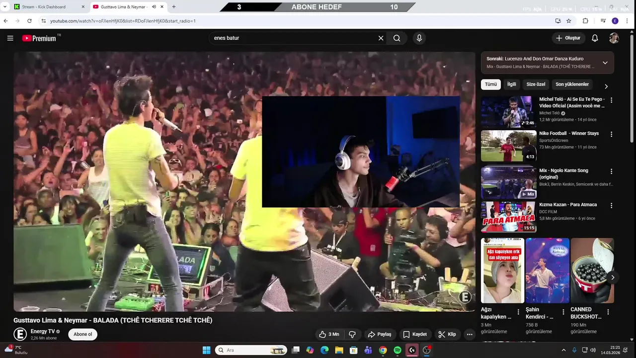636x358 pixels.
Task: Open options for Michel Teló video
Action: pyautogui.click(x=611, y=100)
